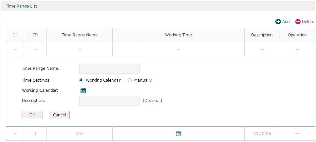Click the Working Time column header
Screen dimensions: 316x142
coord(178,35)
